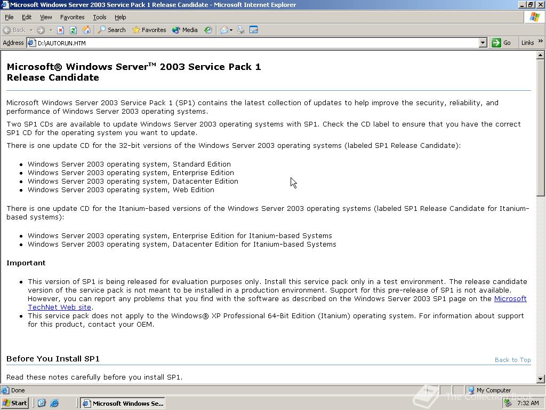Open the Search pane
Viewport: 546px width, 410px height.
[x=111, y=30]
